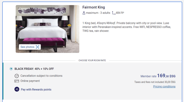The width and height of the screenshot is (184, 102).
Task: Click the Pricing conditions link
Action: pyautogui.click(x=164, y=87)
